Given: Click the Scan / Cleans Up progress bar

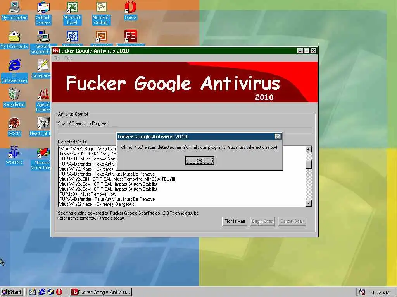Looking at the screenshot, I should [185, 130].
